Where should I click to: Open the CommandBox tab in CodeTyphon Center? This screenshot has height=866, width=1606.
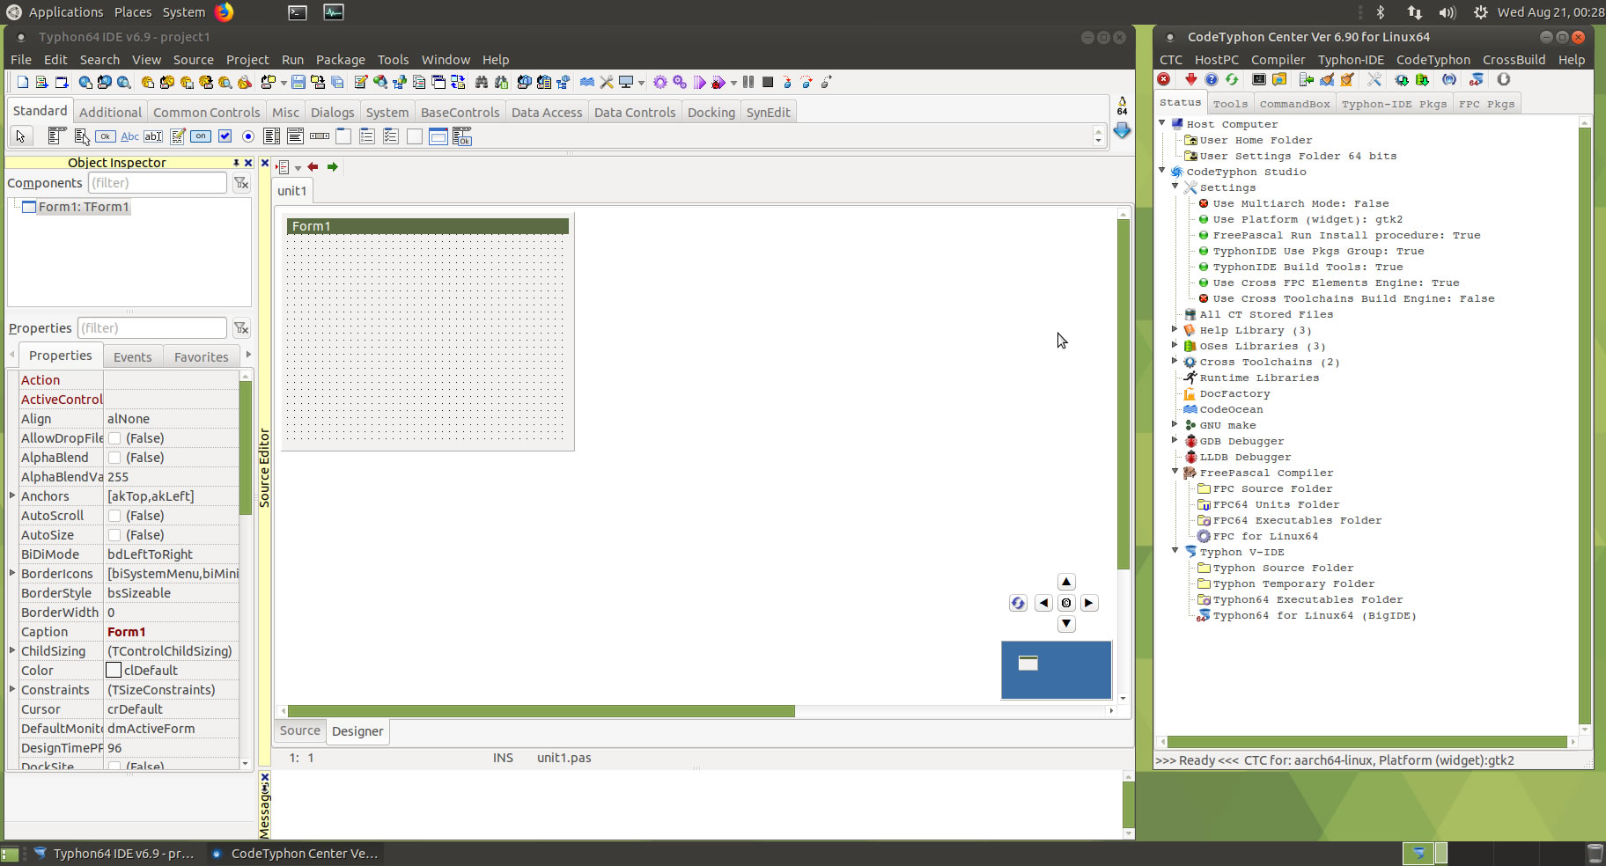pyautogui.click(x=1294, y=104)
